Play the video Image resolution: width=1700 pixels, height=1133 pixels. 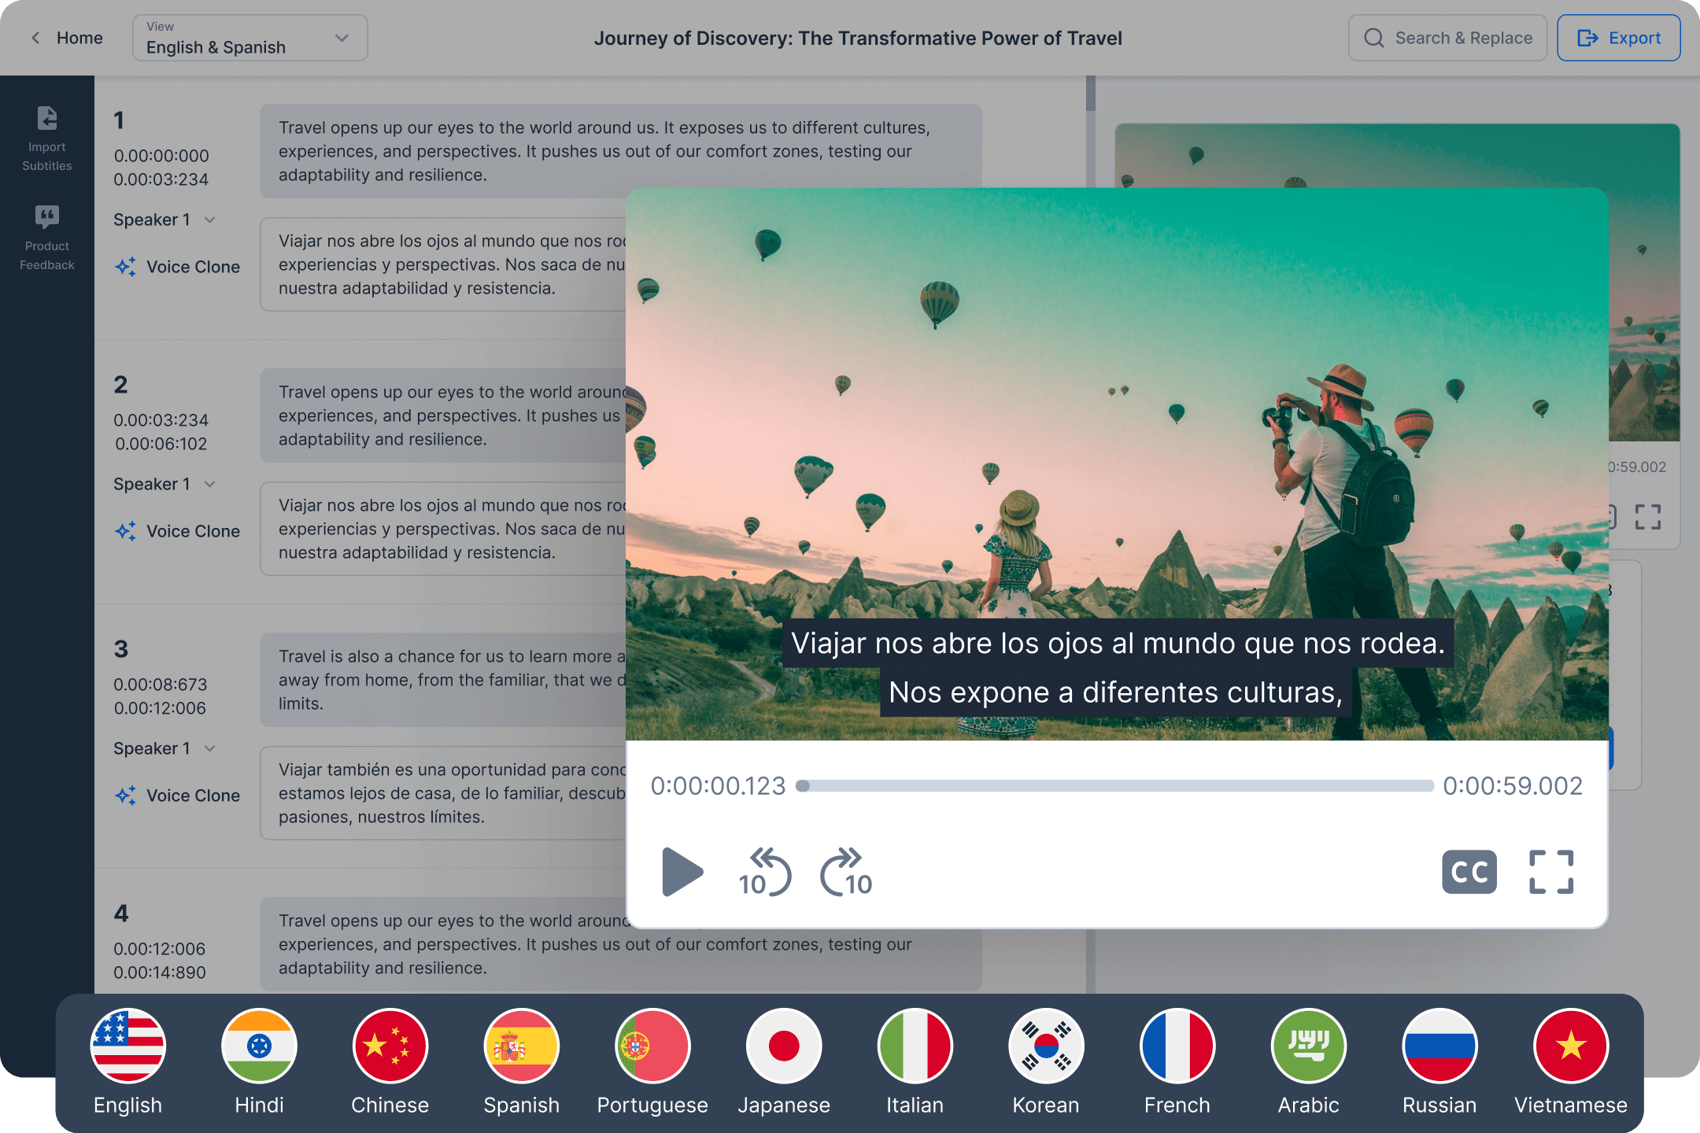683,872
